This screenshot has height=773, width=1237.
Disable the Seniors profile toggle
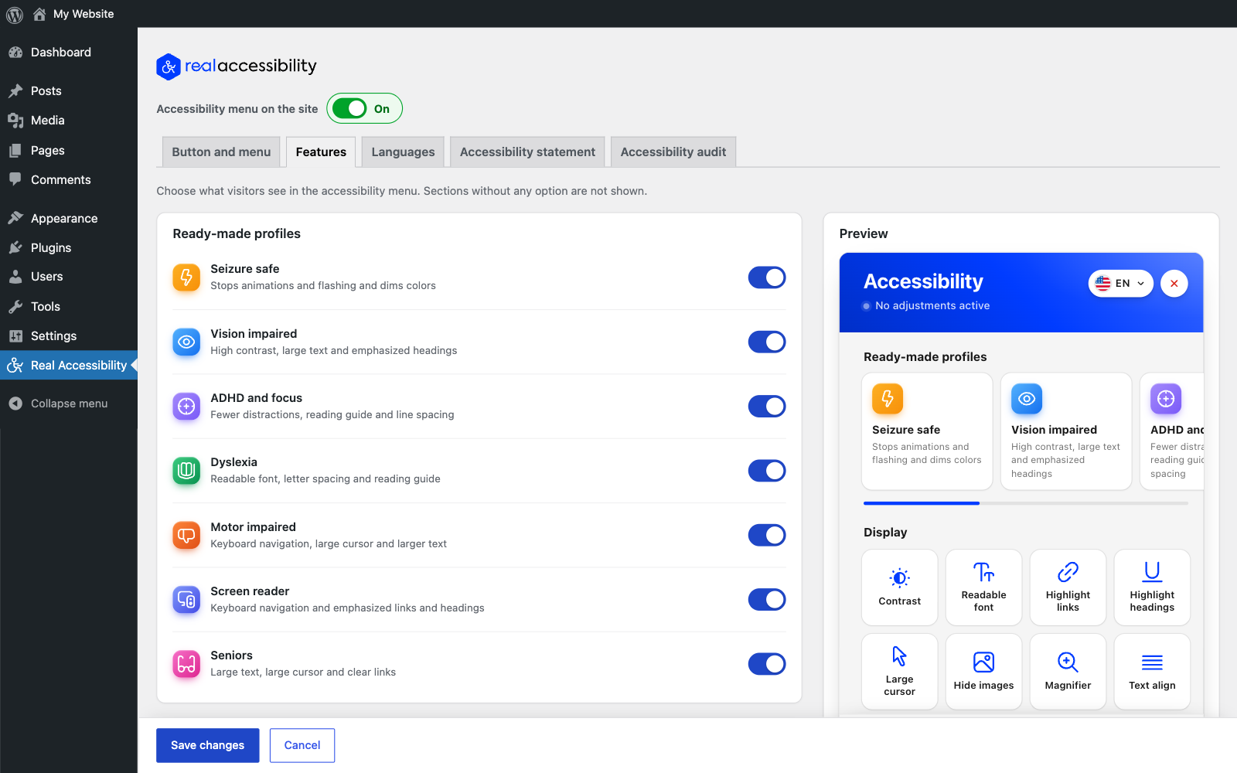pos(767,664)
